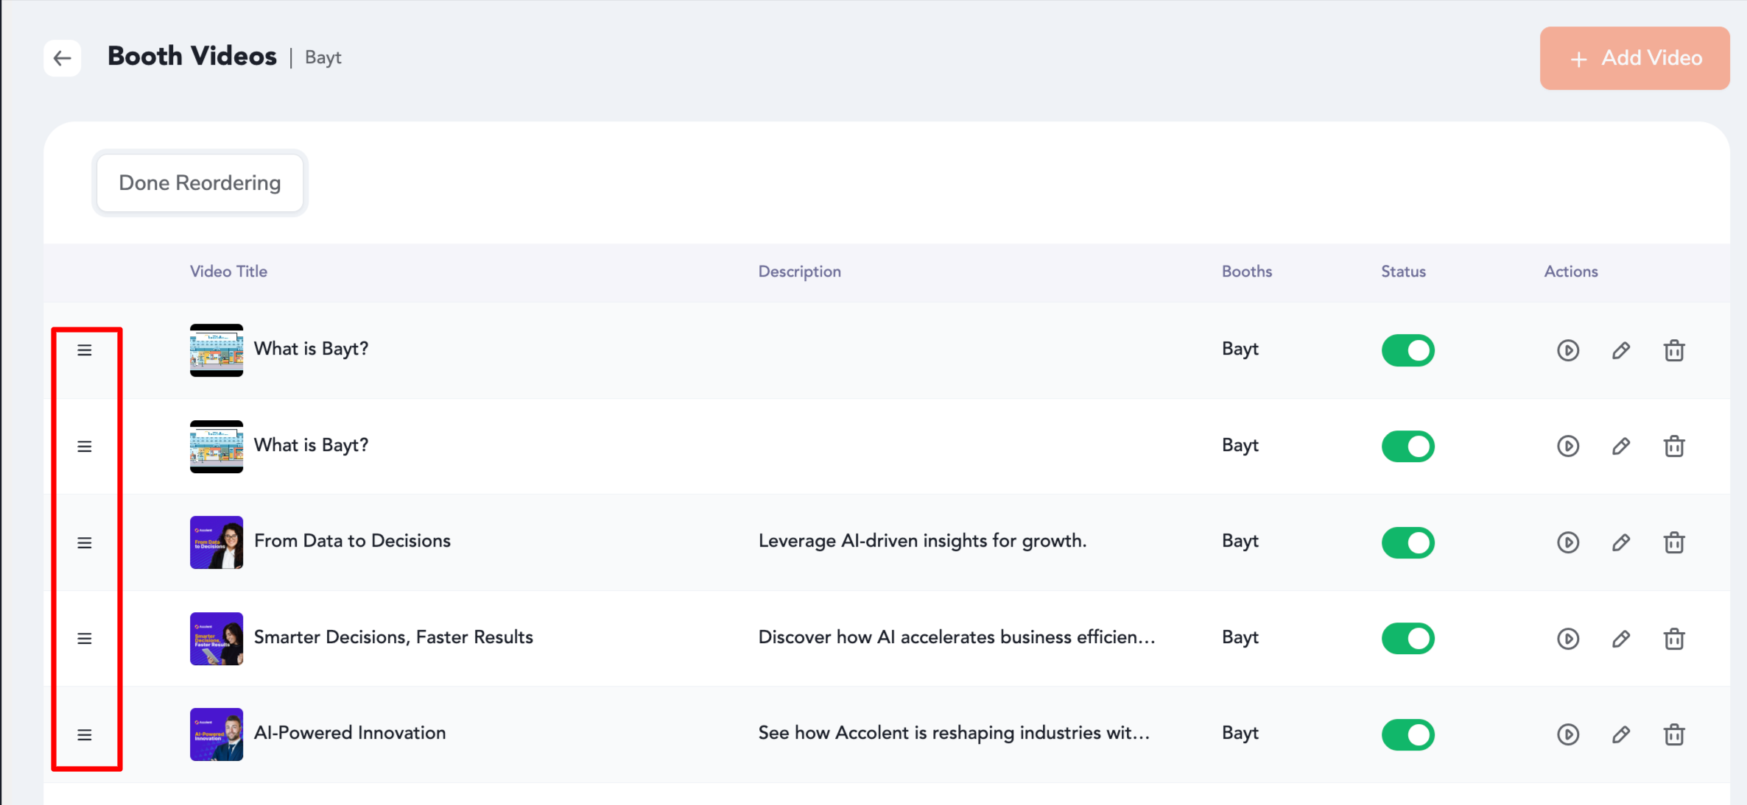Disable the From Data to Decisions status switch
This screenshot has height=805, width=1747.
coord(1407,542)
